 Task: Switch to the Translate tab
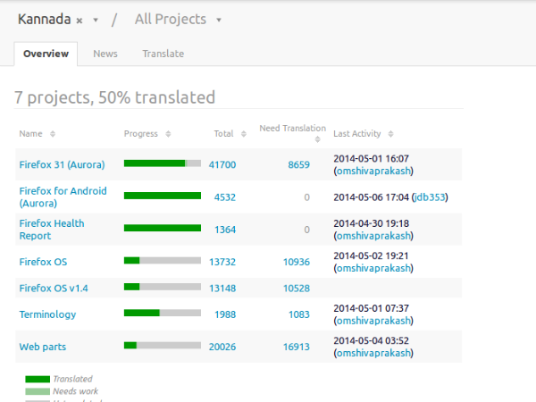point(163,54)
